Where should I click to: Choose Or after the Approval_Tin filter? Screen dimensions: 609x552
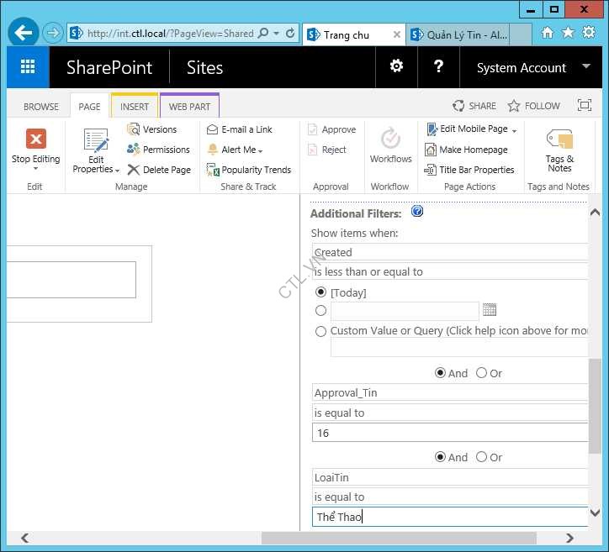click(x=481, y=457)
